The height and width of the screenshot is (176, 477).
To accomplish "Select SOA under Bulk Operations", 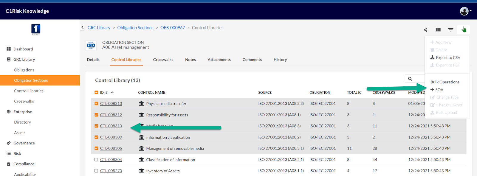I will point(437,90).
